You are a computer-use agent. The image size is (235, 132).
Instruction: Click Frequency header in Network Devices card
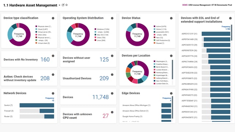[50, 98]
